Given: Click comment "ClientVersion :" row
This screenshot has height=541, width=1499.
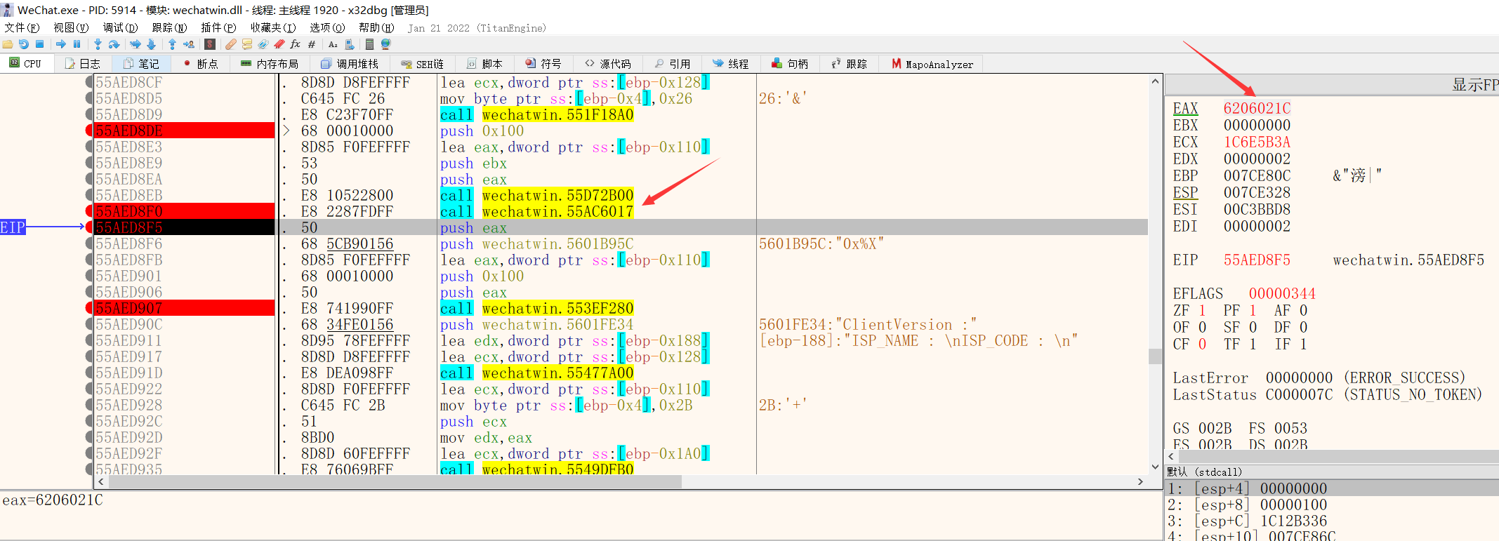Looking at the screenshot, I should (868, 324).
